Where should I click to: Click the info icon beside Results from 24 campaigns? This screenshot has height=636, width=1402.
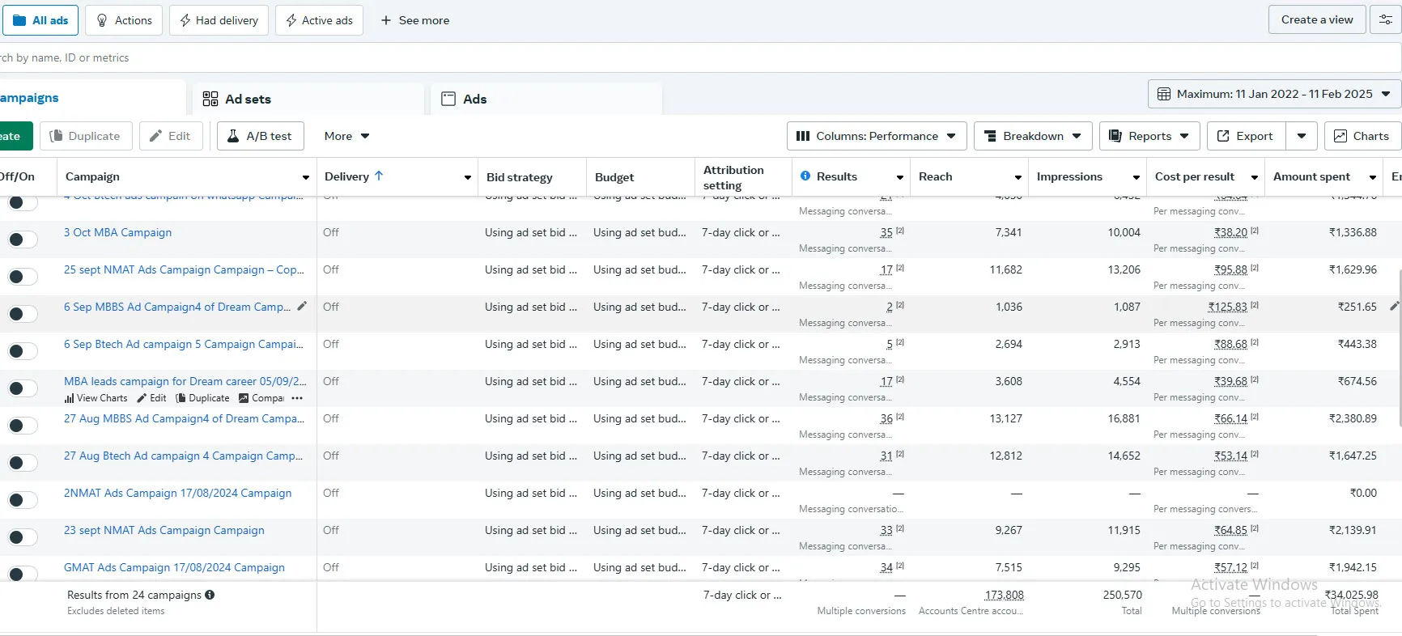pyautogui.click(x=210, y=595)
